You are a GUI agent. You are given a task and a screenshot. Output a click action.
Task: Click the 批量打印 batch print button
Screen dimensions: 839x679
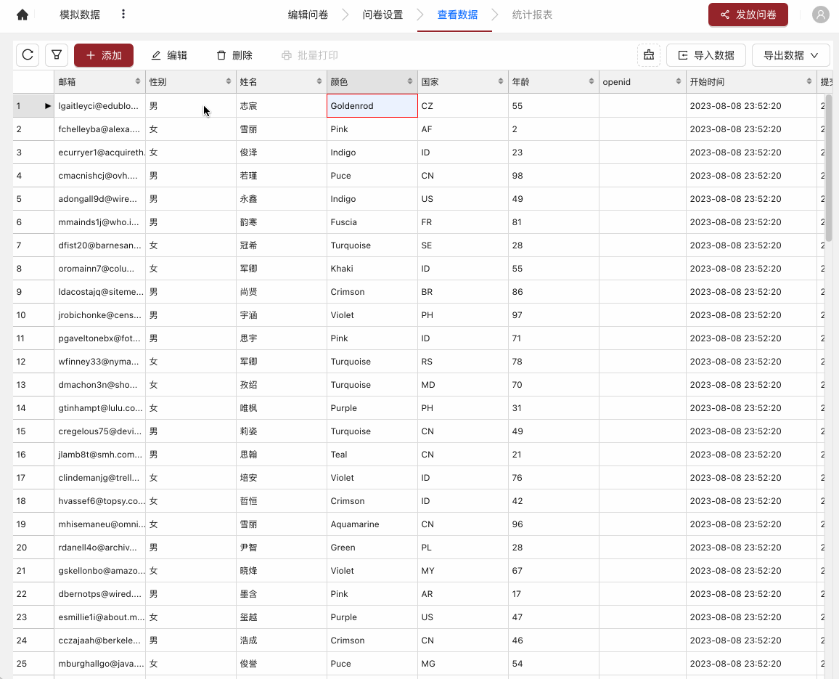coord(310,55)
